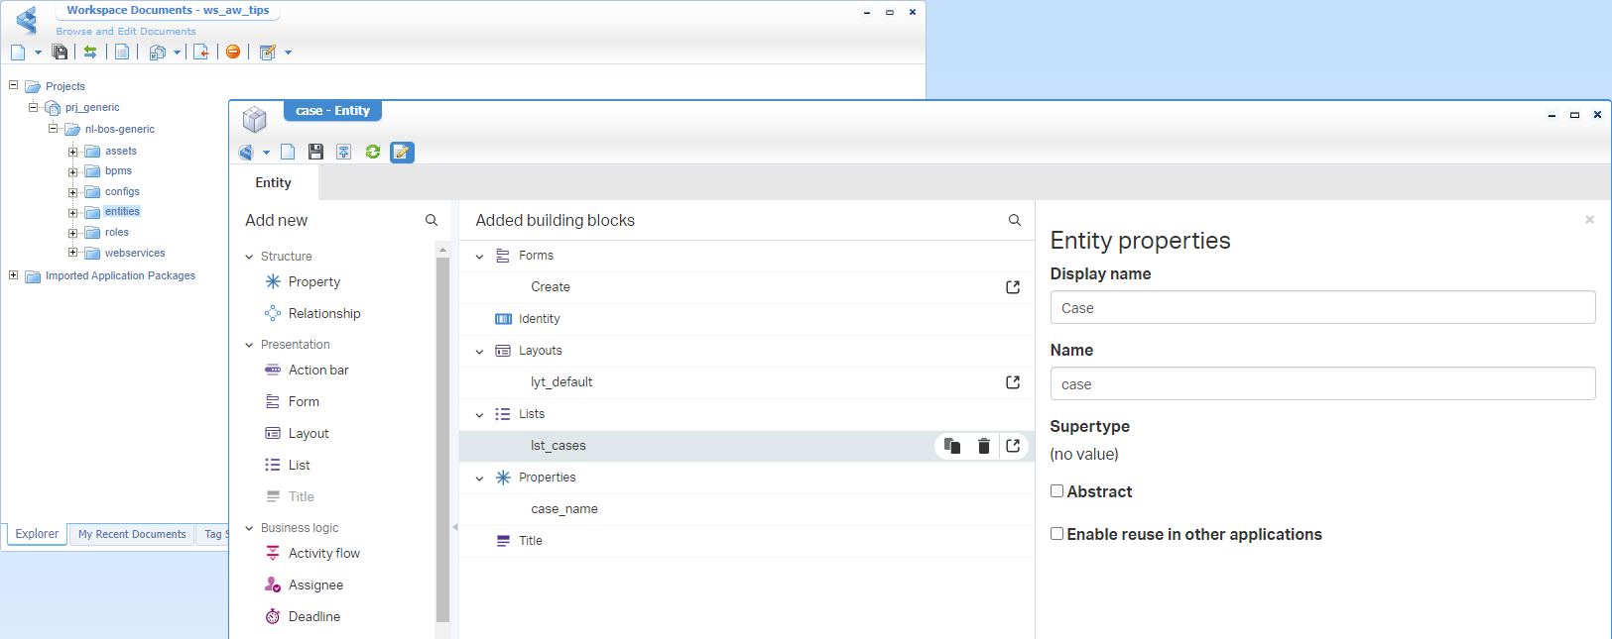The width and height of the screenshot is (1612, 639).
Task: Click the Add new panel scrollbar
Action: click(x=442, y=436)
